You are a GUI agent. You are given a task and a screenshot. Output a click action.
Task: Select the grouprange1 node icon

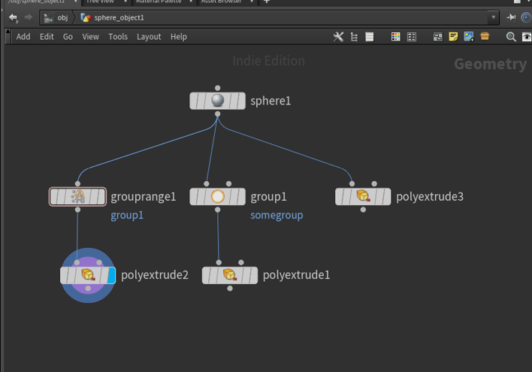[77, 197]
